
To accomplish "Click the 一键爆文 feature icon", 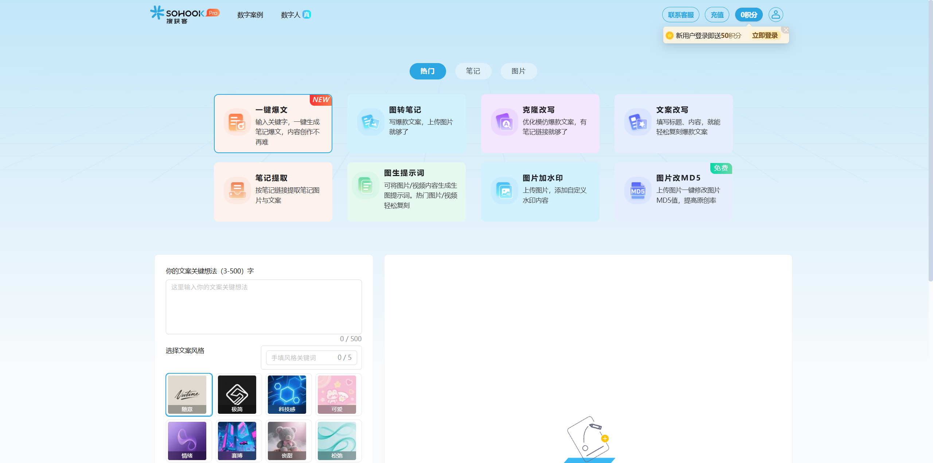I will click(237, 123).
